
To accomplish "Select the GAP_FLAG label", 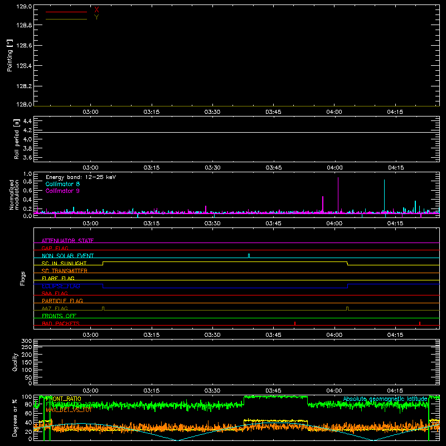I will coord(55,248).
